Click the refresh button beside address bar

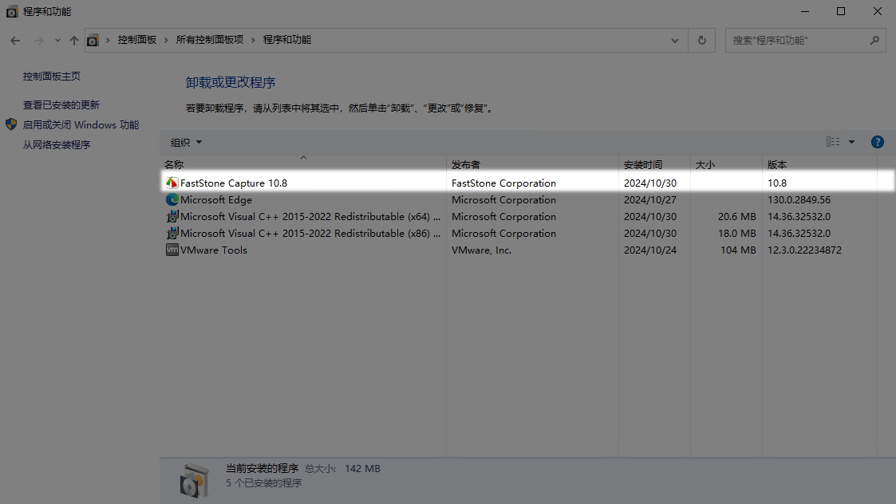[x=701, y=40]
